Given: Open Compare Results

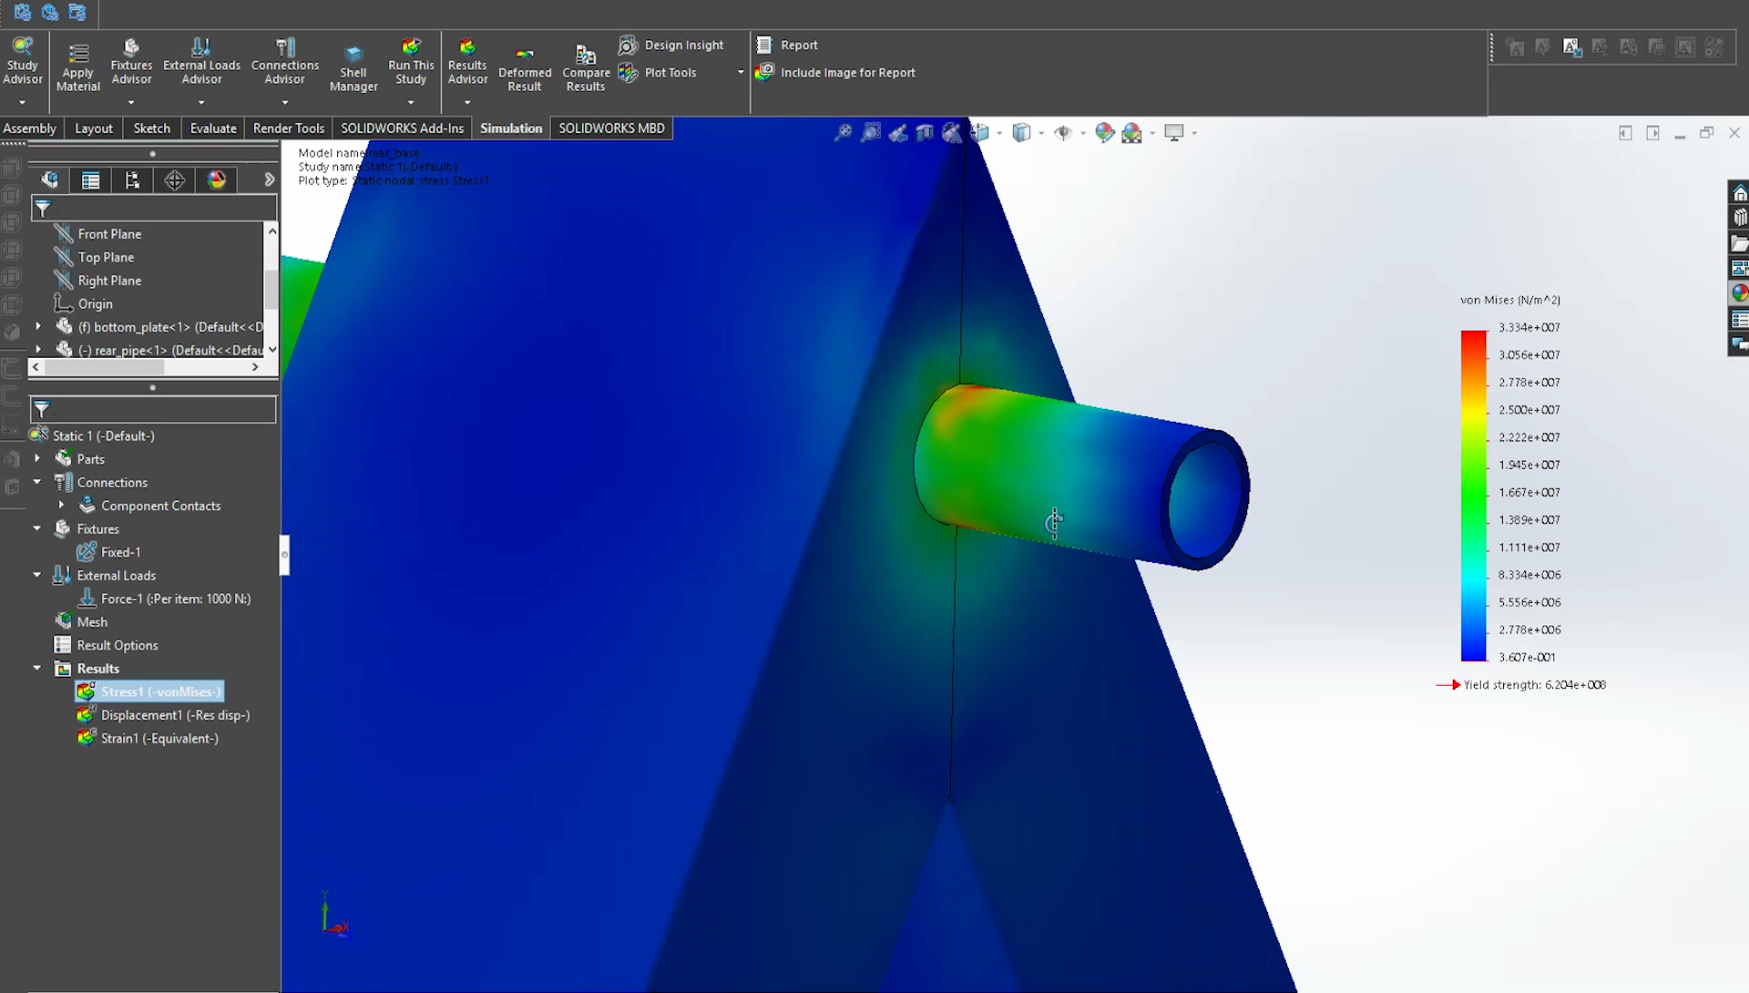Looking at the screenshot, I should pos(586,68).
